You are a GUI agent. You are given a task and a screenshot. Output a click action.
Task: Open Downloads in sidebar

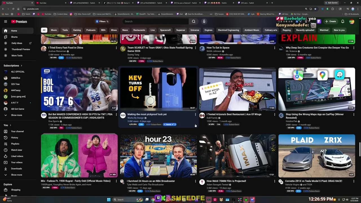[16, 169]
